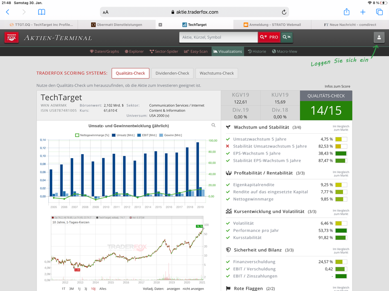Click the green stock search button
The width and height of the screenshot is (389, 291).
point(287,37)
